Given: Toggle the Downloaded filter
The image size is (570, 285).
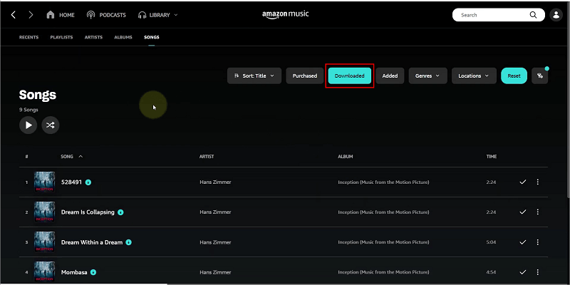Looking at the screenshot, I should [349, 76].
